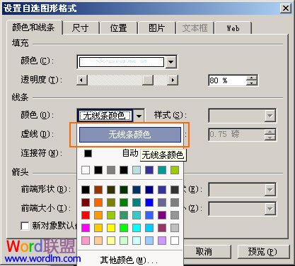This screenshot has width=295, height=266.
Task: Pick the pure blue swatch
Action: (x=149, y=202)
